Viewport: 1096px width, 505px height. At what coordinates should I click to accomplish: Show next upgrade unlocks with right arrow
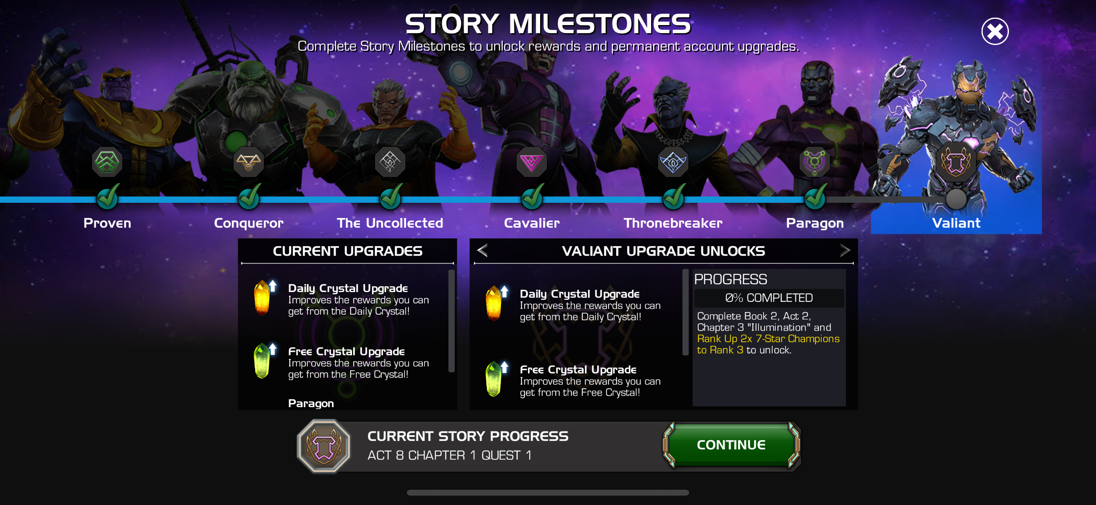(x=845, y=251)
